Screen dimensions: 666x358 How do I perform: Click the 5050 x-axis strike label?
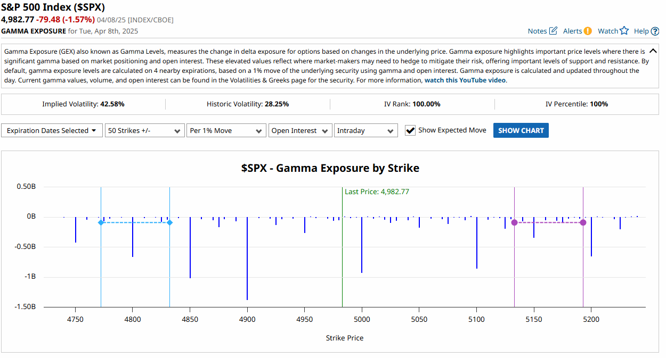pyautogui.click(x=419, y=319)
